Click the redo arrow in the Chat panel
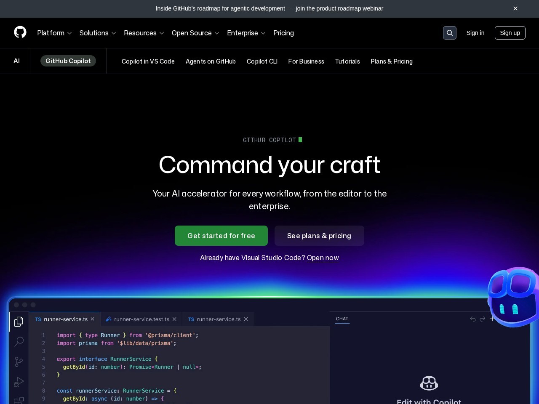 (483, 319)
